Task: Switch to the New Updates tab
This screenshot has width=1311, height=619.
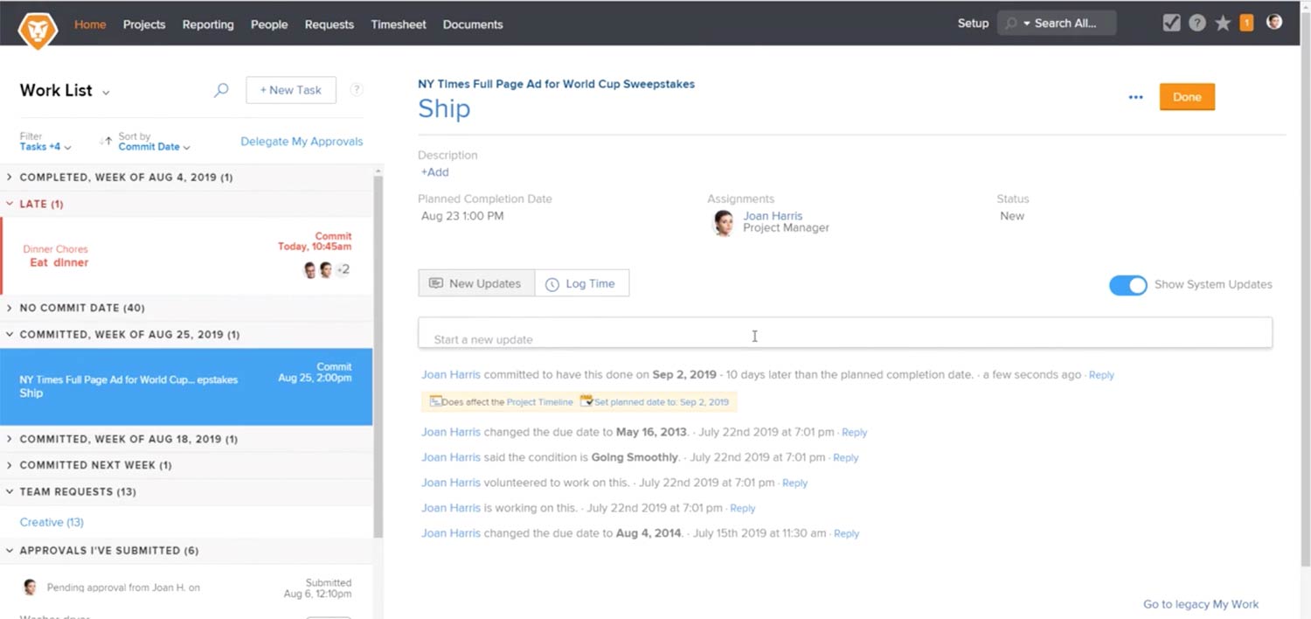Action: tap(476, 283)
